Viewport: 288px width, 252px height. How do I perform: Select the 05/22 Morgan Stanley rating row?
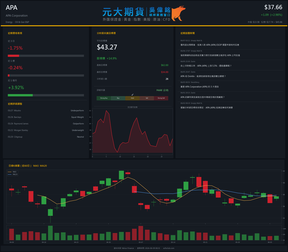[x=46, y=130]
